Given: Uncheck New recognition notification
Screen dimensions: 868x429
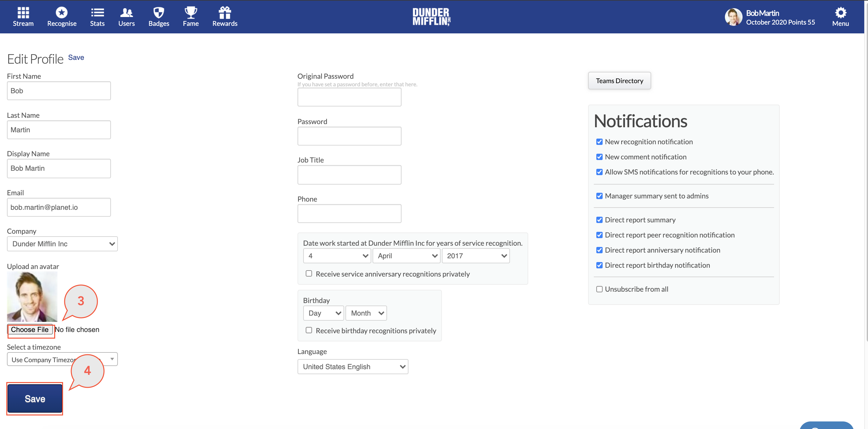Looking at the screenshot, I should 599,142.
